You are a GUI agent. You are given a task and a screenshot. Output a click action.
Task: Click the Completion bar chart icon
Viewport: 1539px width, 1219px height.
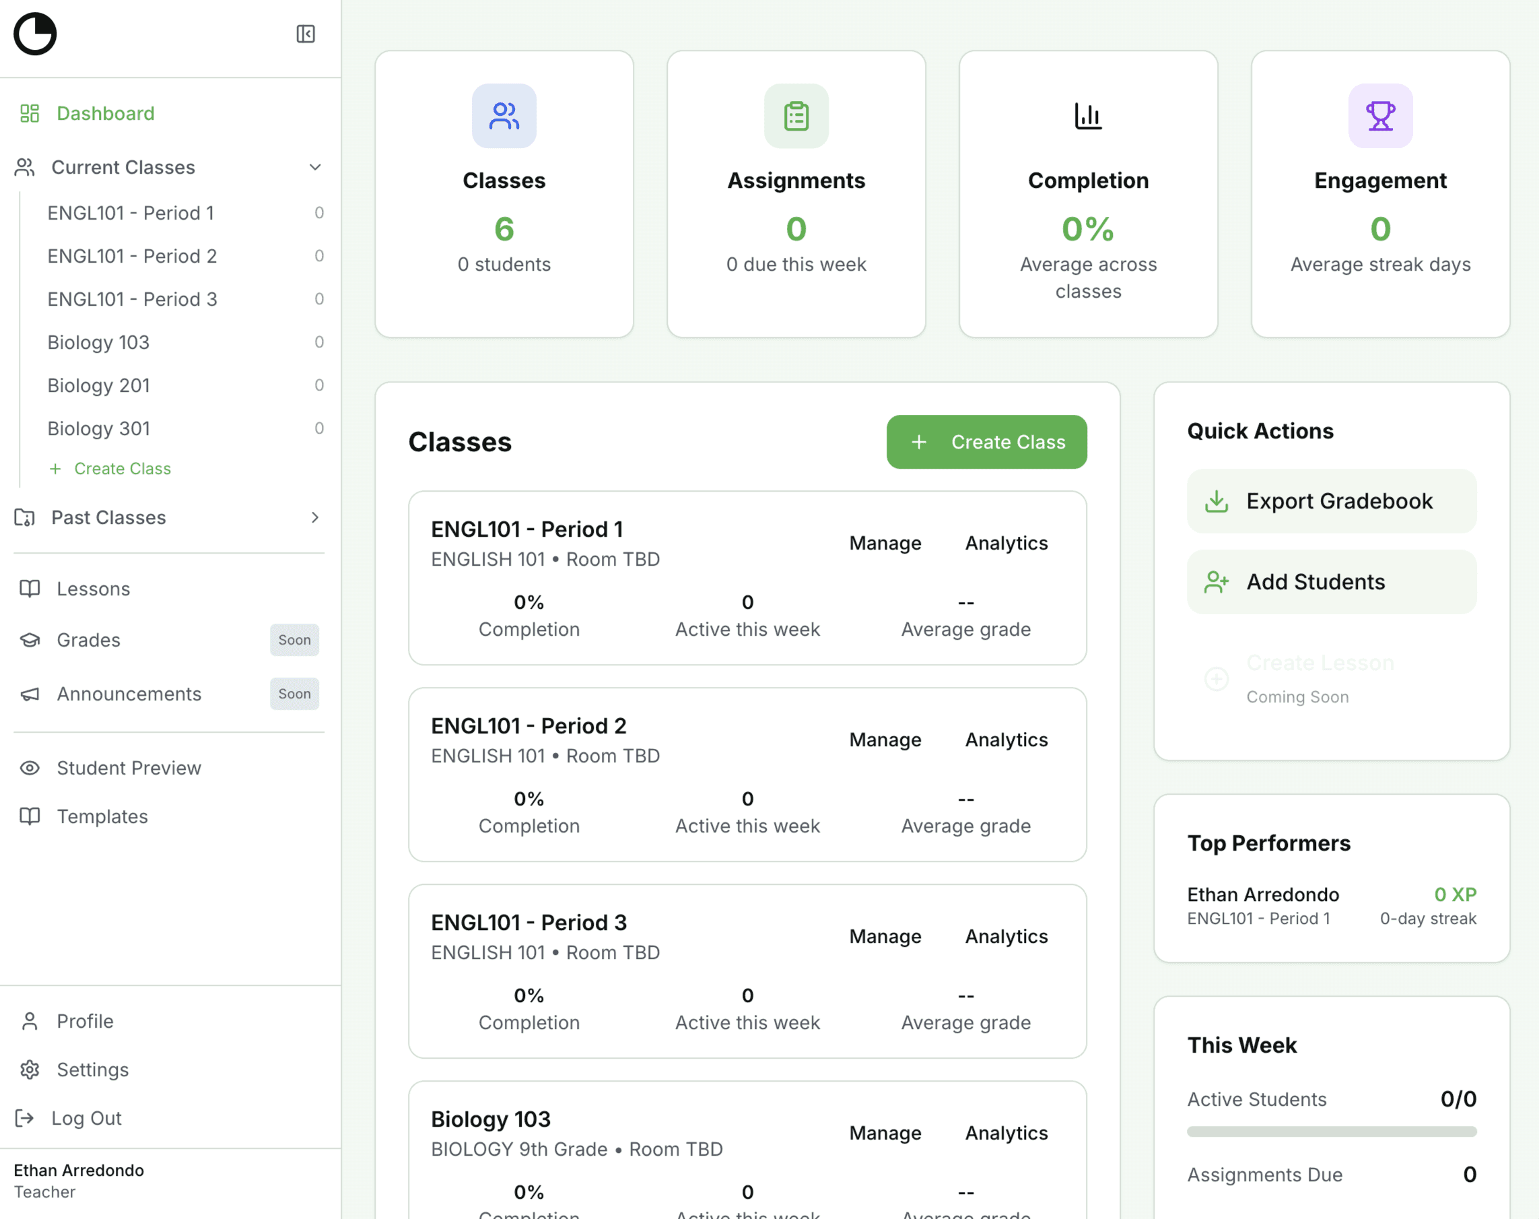1087,117
